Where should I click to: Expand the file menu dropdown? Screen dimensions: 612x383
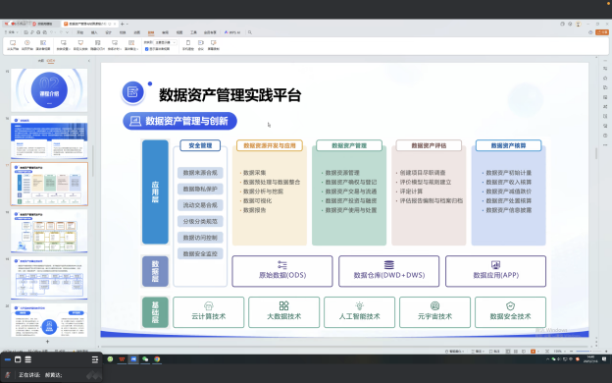[x=12, y=32]
